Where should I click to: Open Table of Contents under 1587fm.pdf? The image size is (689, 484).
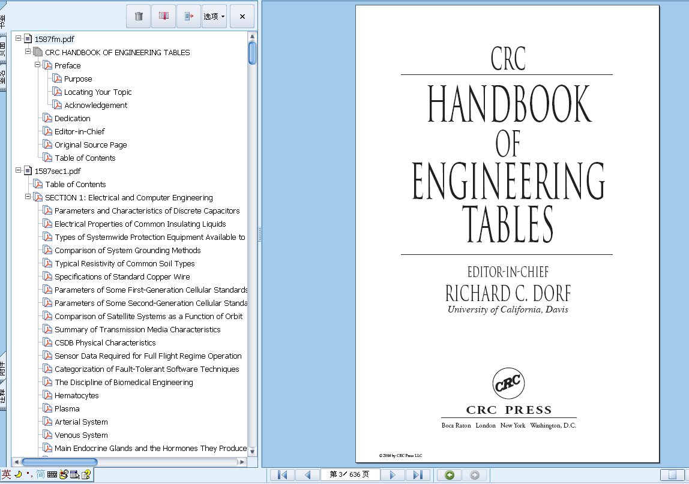click(x=85, y=158)
